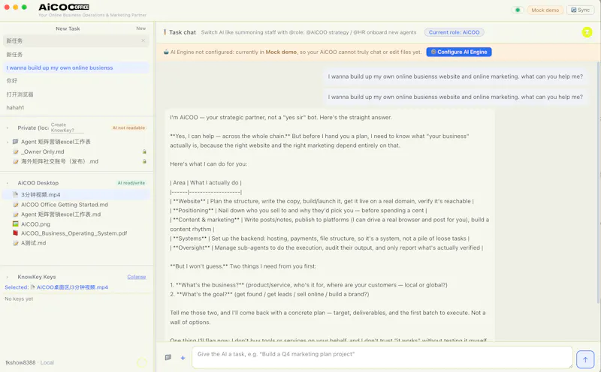
Task: Click the note icon of 海外矩阵社交账号（发布）.md
Action: [15, 161]
